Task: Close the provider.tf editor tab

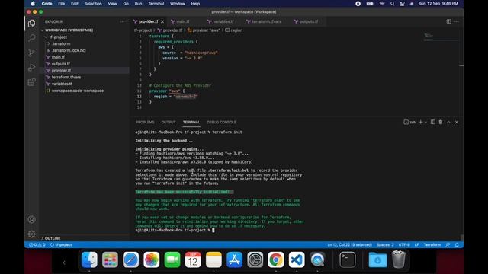Action: [x=162, y=21]
